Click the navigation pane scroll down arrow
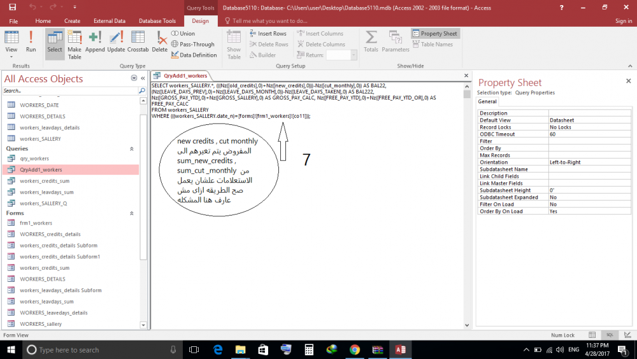This screenshot has width=637, height=359. pyautogui.click(x=143, y=325)
